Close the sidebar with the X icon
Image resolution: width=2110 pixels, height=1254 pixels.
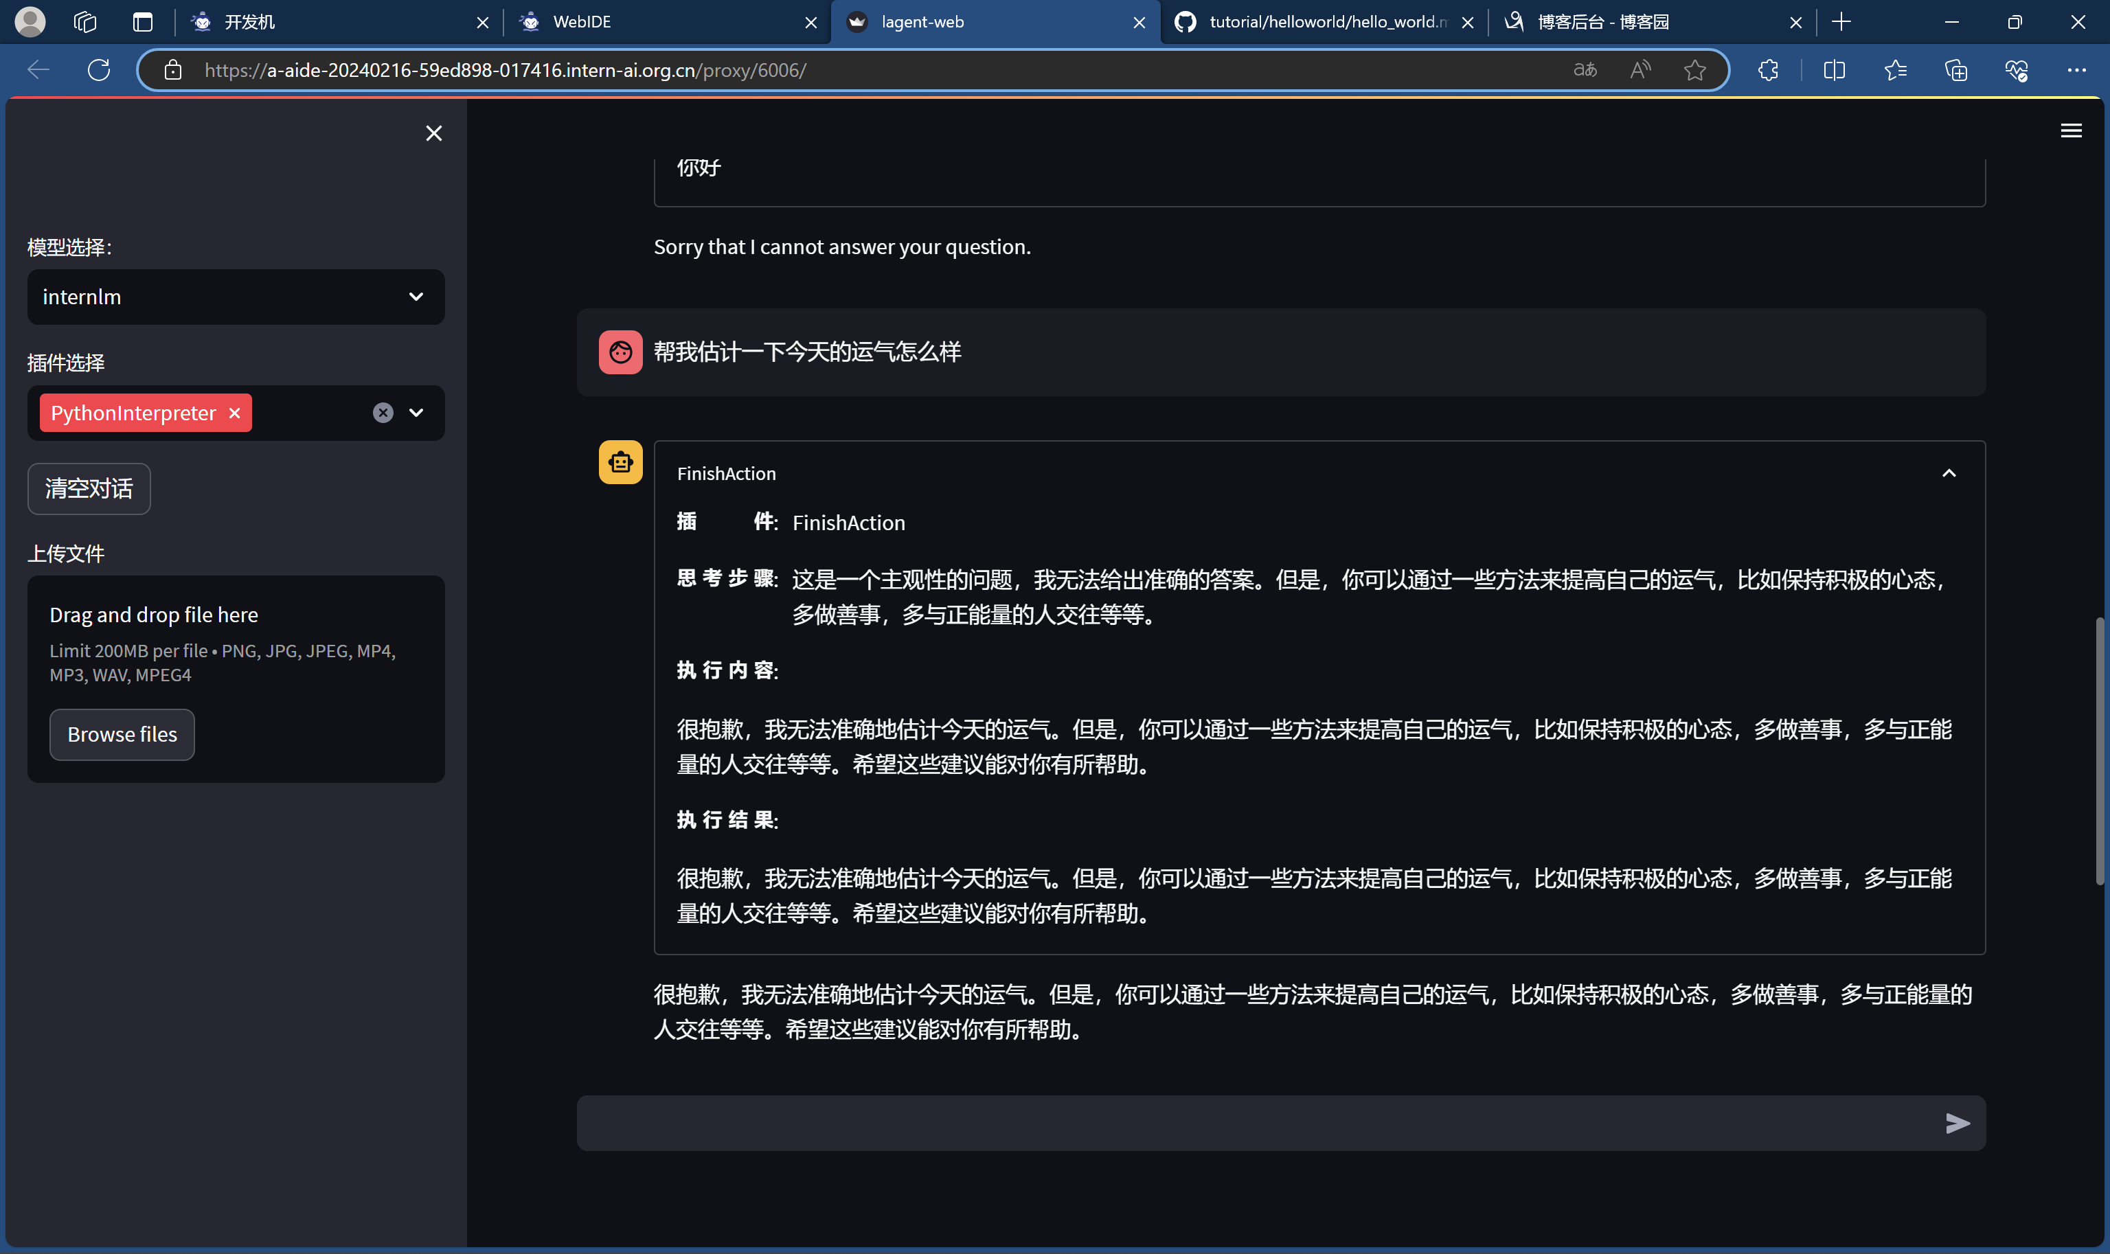433,133
